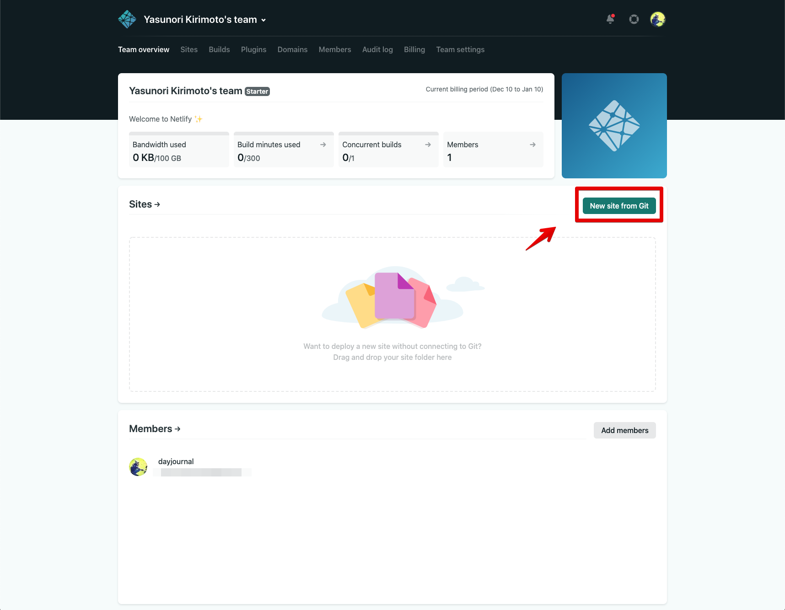Click the Welcome to Netlify text
785x610 pixels.
166,119
